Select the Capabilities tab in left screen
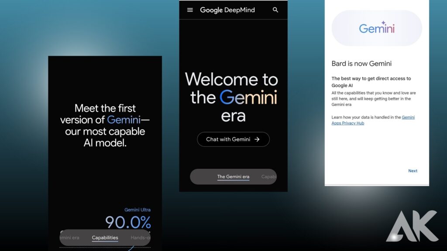The height and width of the screenshot is (251, 447). coord(105,237)
